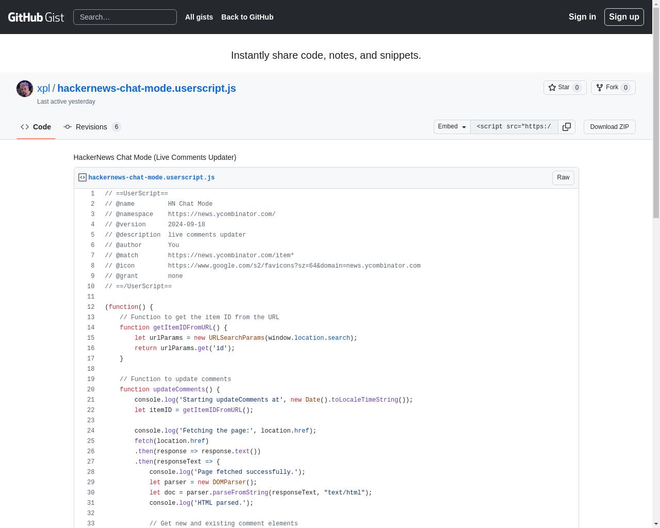Image resolution: width=660 pixels, height=528 pixels.
Task: Open xpl's avatar image
Action: click(x=25, y=89)
